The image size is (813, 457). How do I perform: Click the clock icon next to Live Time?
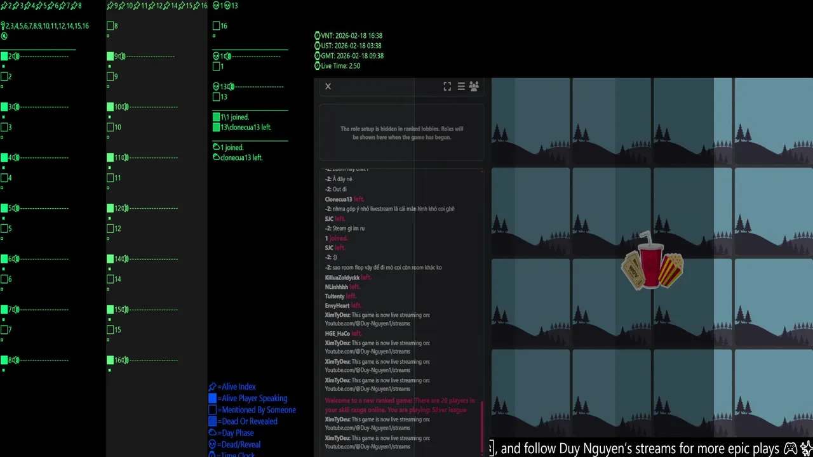point(318,66)
